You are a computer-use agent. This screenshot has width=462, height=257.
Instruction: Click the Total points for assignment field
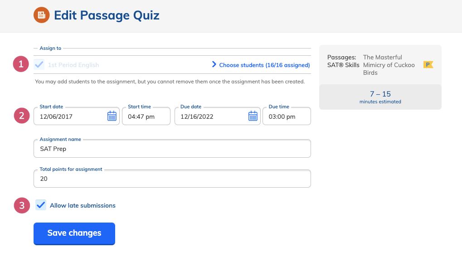tap(172, 179)
